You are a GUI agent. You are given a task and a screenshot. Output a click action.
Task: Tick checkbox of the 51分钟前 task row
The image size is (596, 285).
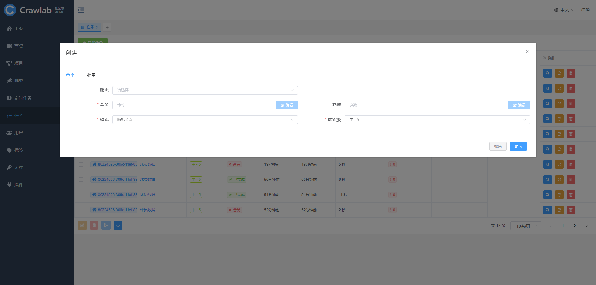click(81, 195)
